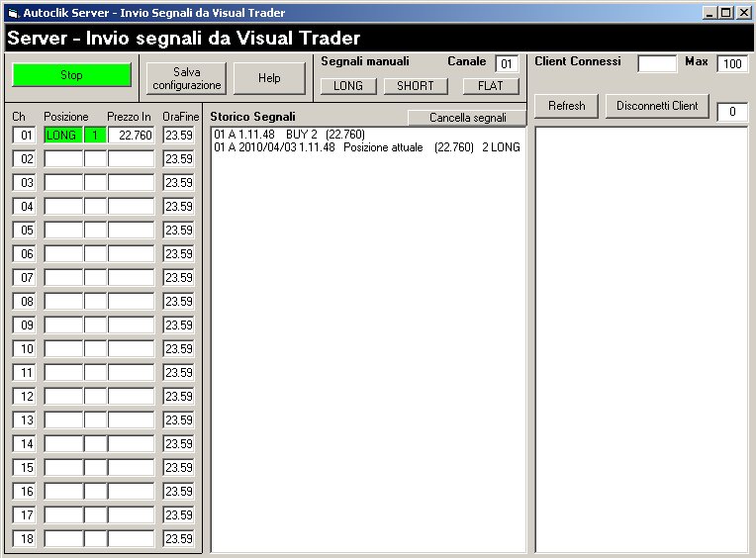This screenshot has width=756, height=558.
Task: Select the Ch 12 channel box
Action: (24, 396)
